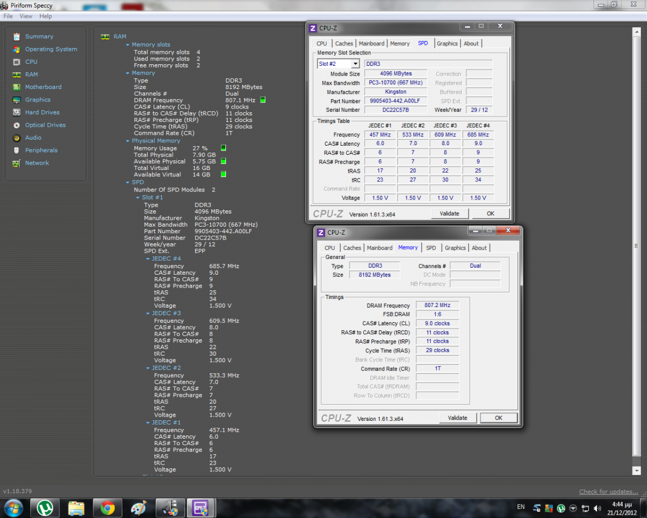Collapse the SPD section in Speccy

coord(128,182)
